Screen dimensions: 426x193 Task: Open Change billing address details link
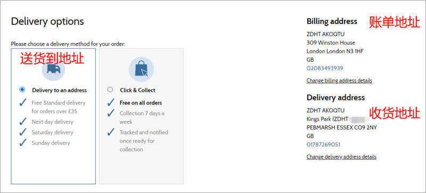[x=339, y=81]
